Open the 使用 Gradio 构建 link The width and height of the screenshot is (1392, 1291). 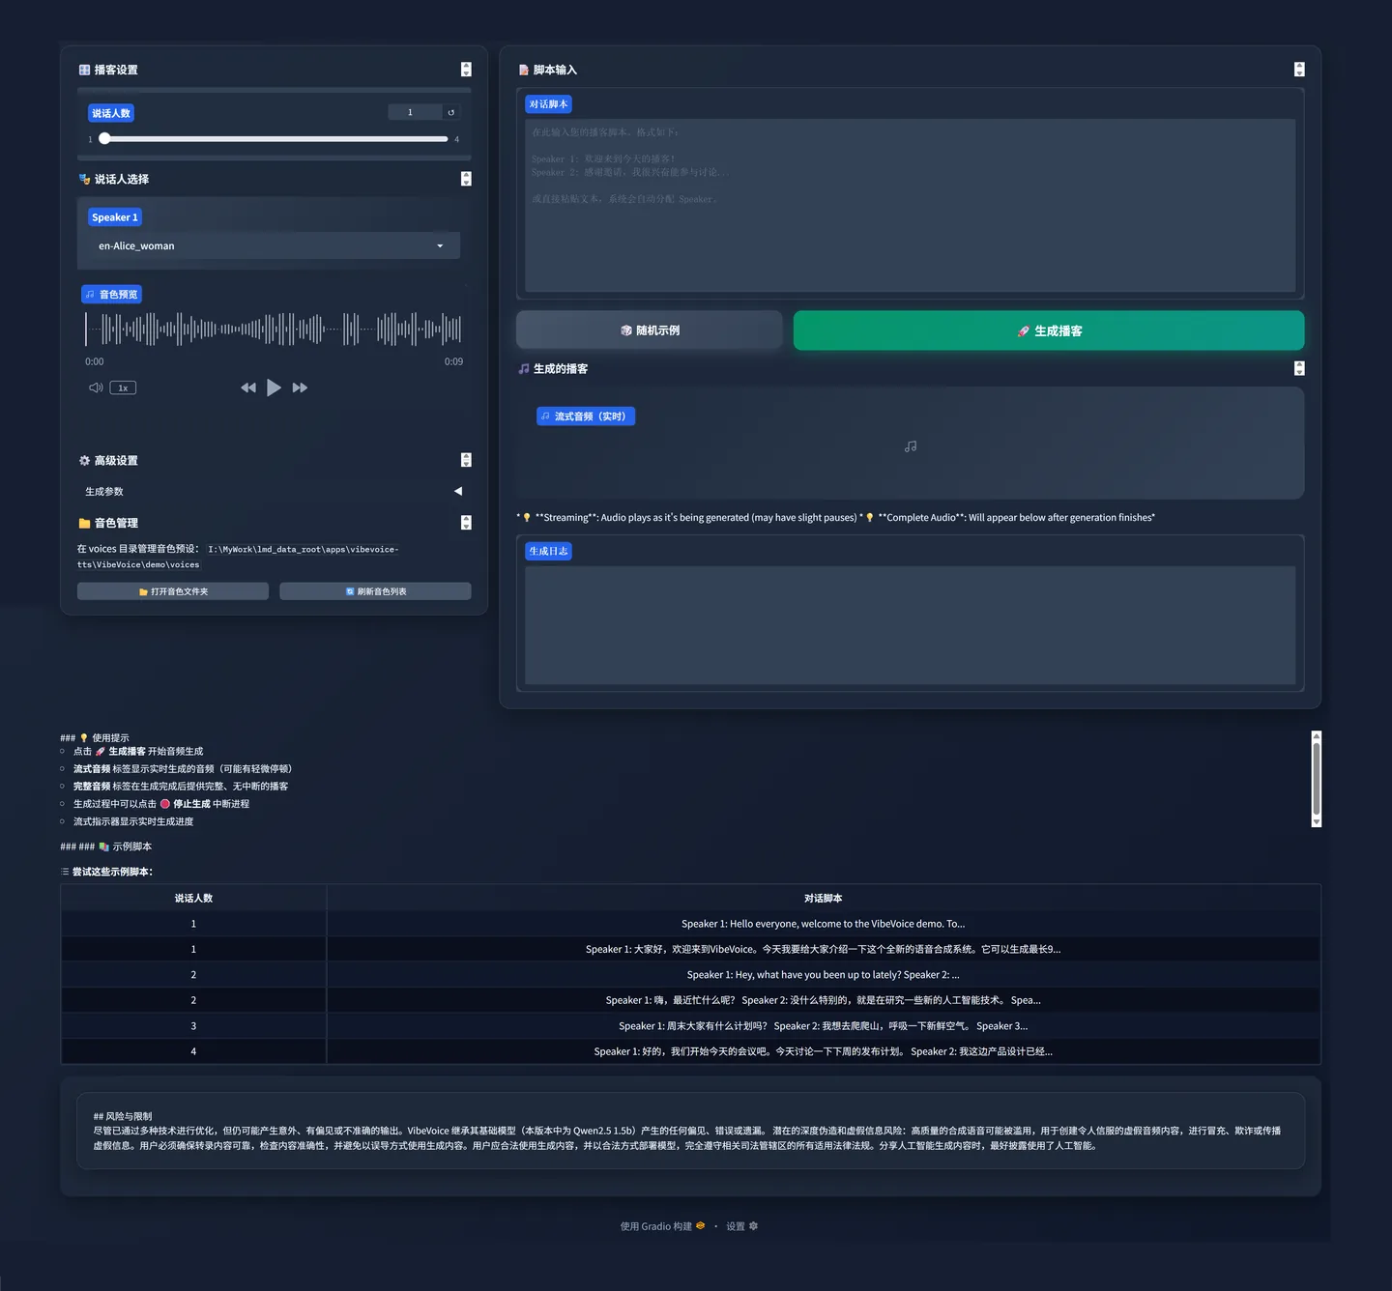coord(662,1226)
